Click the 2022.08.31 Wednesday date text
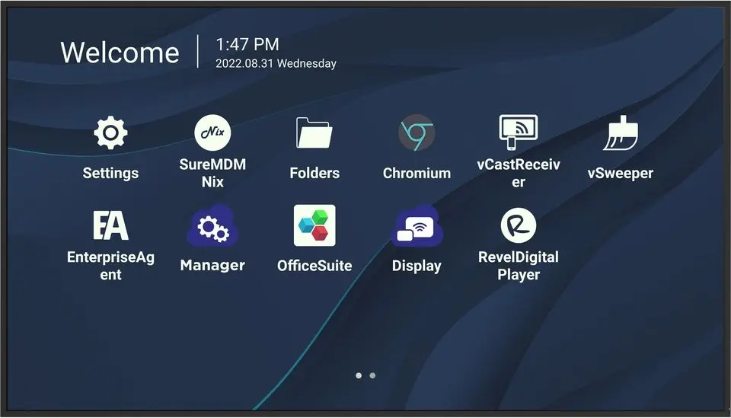 point(276,64)
